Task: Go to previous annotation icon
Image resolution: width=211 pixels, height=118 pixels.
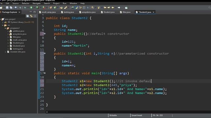Action: [99, 8]
